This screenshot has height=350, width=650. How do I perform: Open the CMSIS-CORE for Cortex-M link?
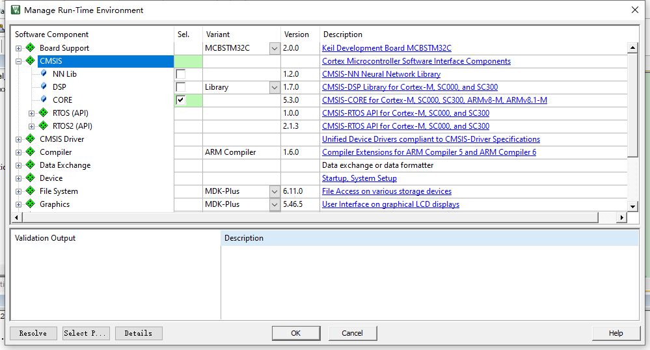pos(435,100)
